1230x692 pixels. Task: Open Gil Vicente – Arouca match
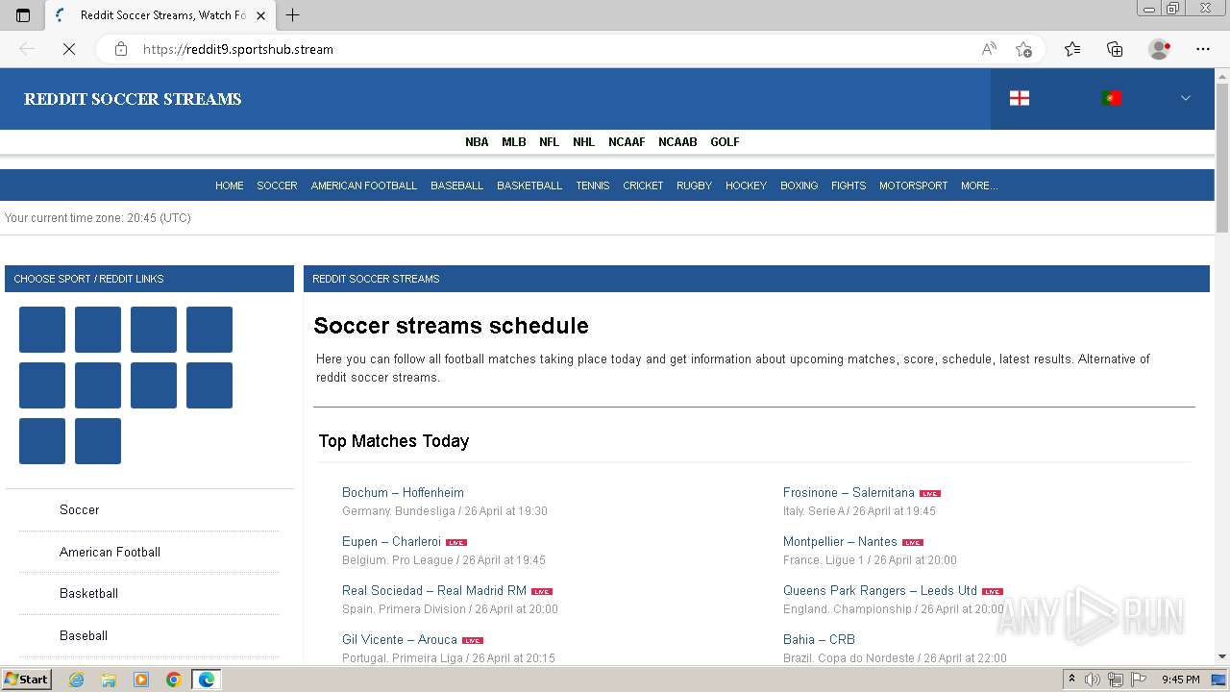click(x=400, y=639)
